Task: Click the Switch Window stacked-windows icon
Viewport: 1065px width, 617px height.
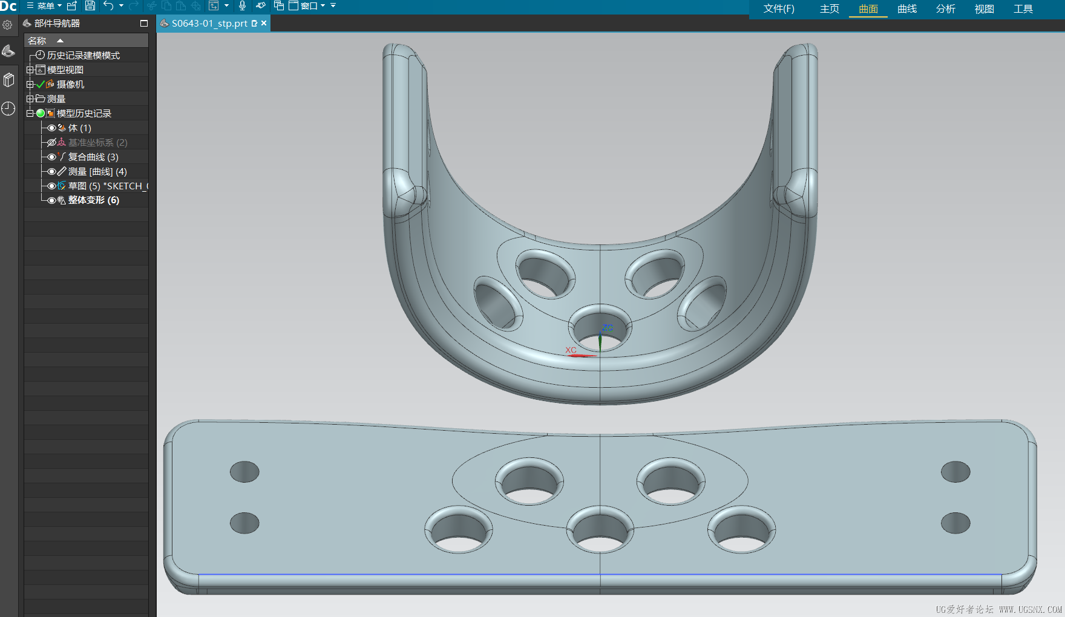Action: pos(279,6)
